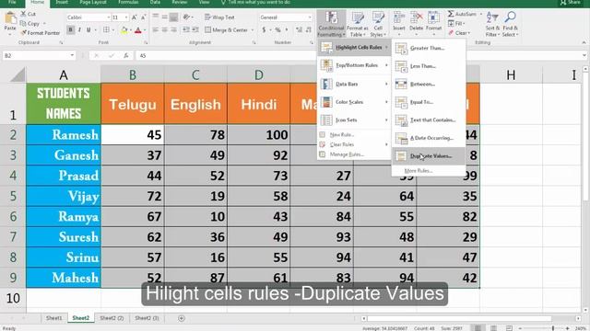Click the Insert Function fx icon

(x=126, y=55)
